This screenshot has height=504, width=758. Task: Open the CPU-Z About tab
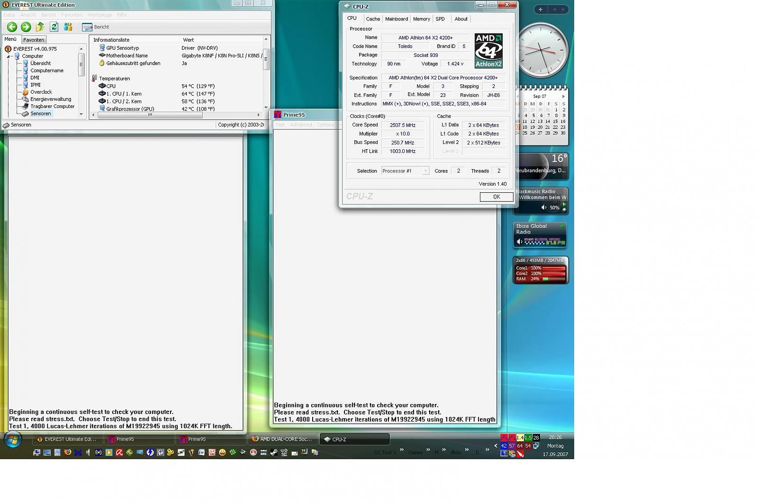point(461,19)
